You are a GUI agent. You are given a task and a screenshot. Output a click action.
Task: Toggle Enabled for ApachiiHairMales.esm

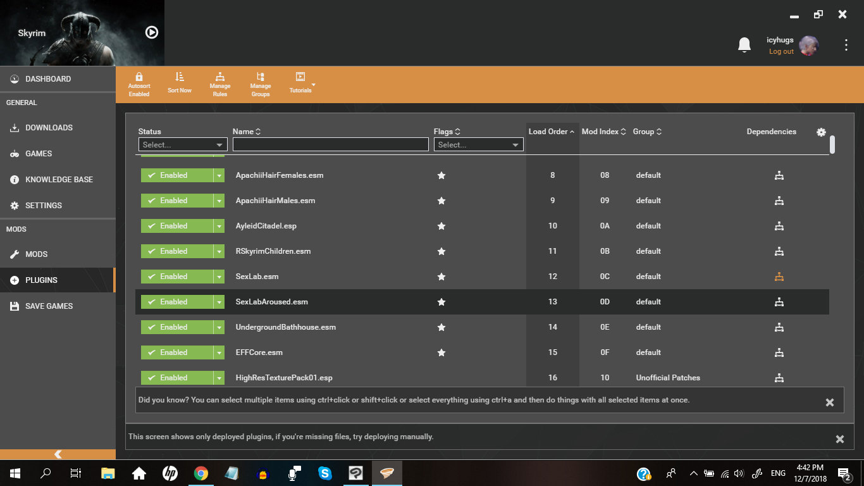[x=176, y=201]
